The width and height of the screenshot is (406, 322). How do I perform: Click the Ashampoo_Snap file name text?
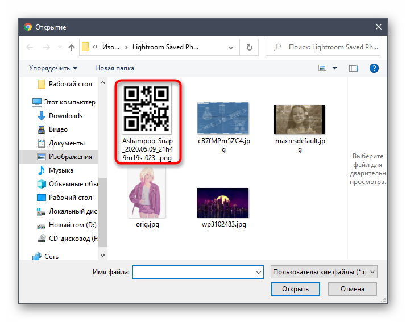click(x=148, y=149)
